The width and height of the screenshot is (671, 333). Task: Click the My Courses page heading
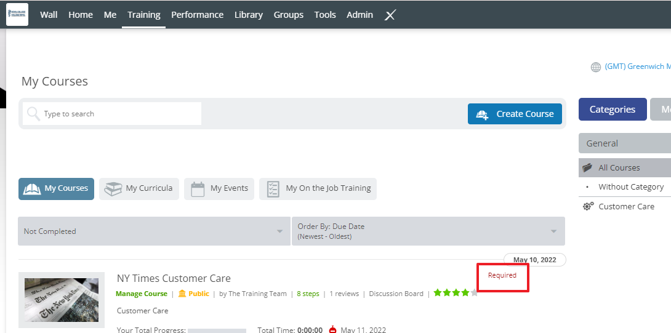pyautogui.click(x=55, y=81)
